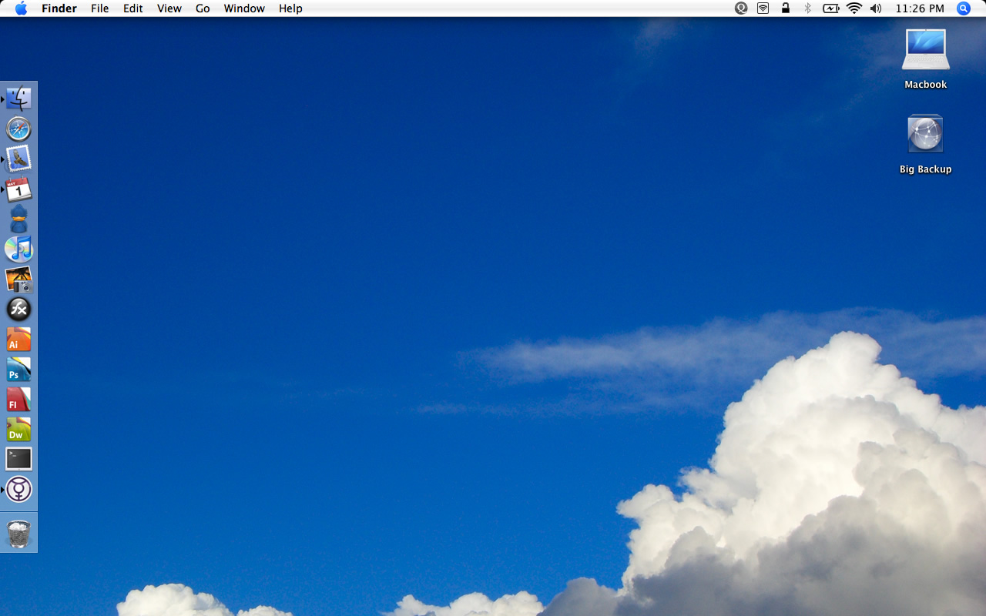Image resolution: width=986 pixels, height=616 pixels.
Task: Open the Trash in the Dock
Action: point(18,534)
